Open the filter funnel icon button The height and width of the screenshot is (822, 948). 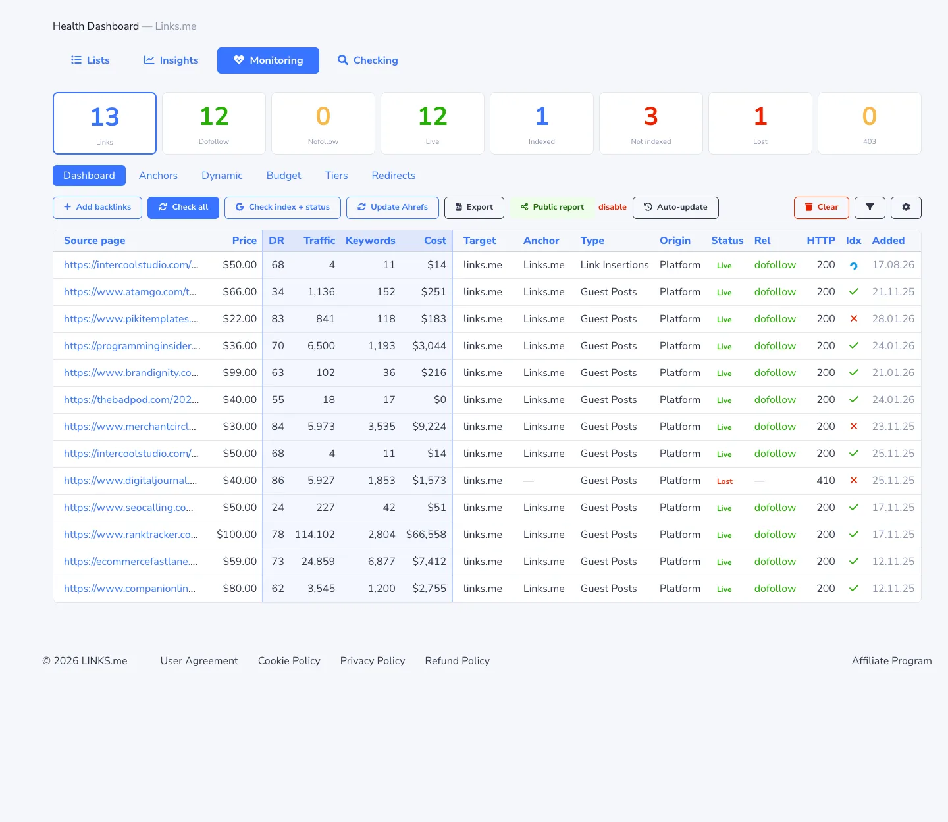tap(870, 207)
